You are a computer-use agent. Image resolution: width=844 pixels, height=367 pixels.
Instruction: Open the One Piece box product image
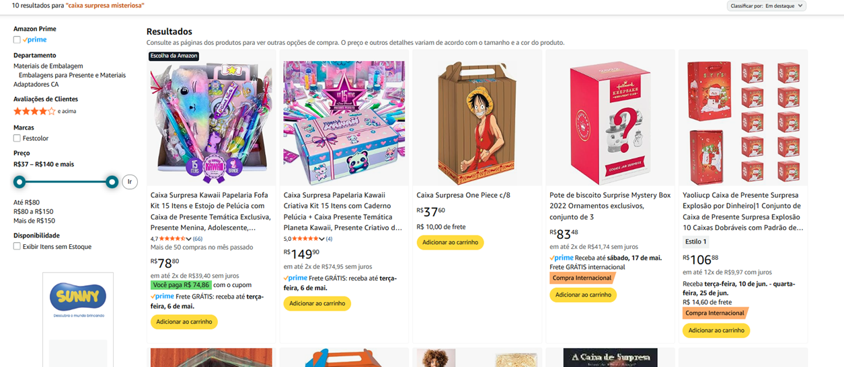(x=477, y=118)
